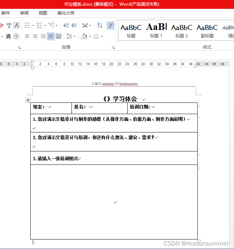Apply the 标题 1 style
This screenshot has height=249, width=234.
pos(156,31)
